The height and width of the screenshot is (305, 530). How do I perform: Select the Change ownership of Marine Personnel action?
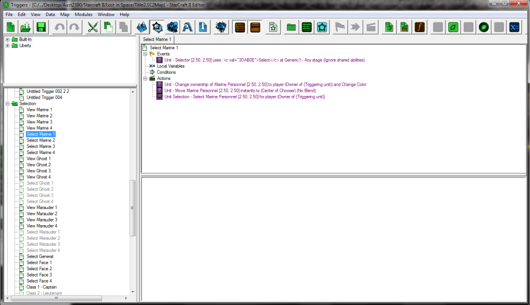(265, 84)
